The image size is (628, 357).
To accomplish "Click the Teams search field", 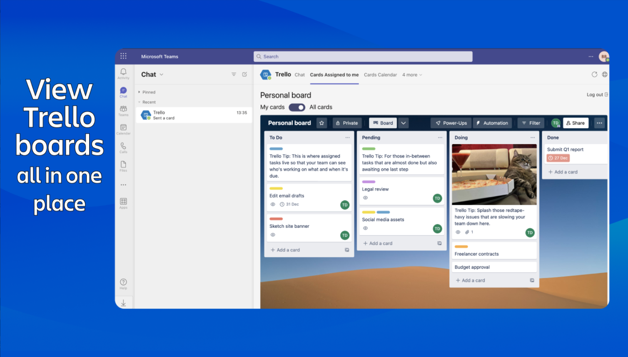I will tap(363, 56).
